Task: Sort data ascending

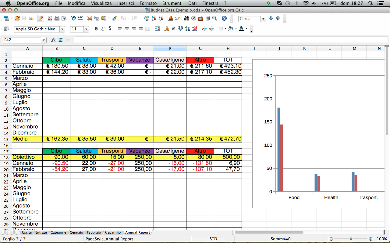Action: pyautogui.click(x=154, y=18)
